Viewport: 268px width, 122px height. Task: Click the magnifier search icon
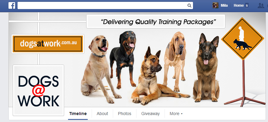189,5
